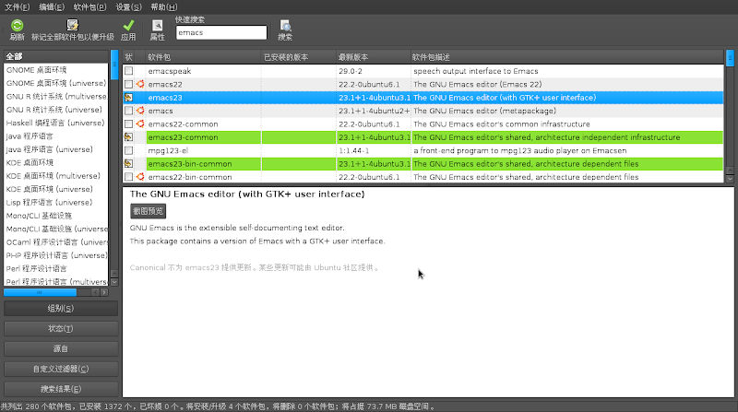Click the category list scroll-down arrow

[114, 282]
